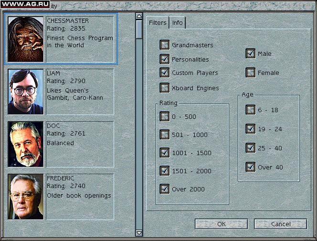317x241 pixels.
Task: Select the Chessmaster wizard portrait
Action: [26, 40]
